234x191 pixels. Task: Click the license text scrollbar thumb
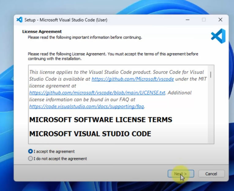pyautogui.click(x=211, y=74)
